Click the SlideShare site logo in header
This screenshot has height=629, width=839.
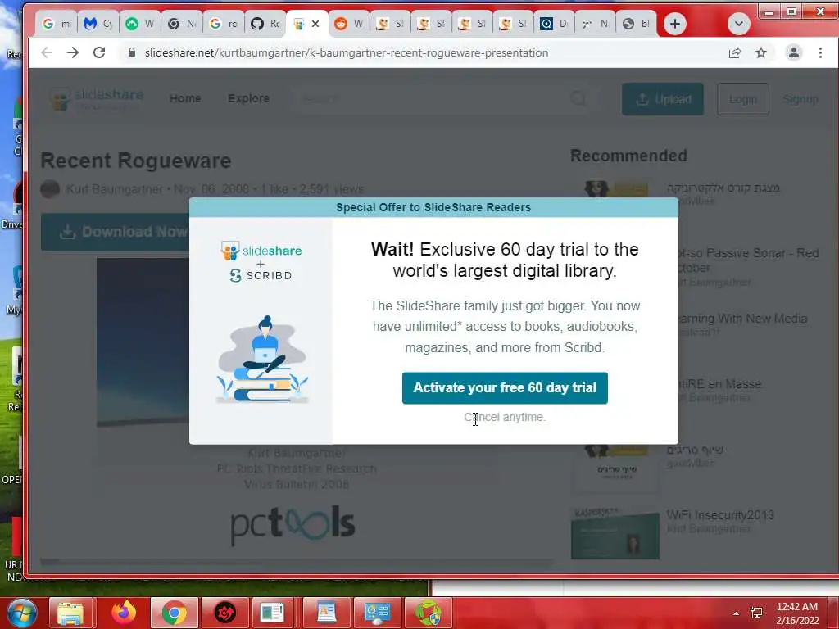(x=97, y=99)
